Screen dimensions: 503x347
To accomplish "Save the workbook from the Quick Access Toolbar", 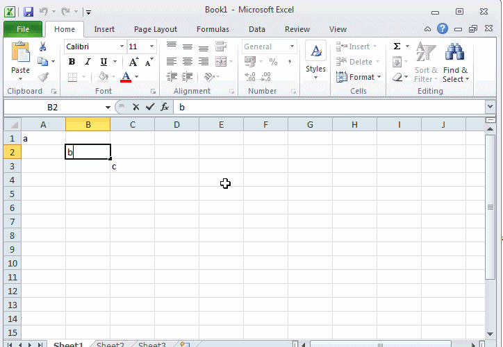I will click(28, 12).
